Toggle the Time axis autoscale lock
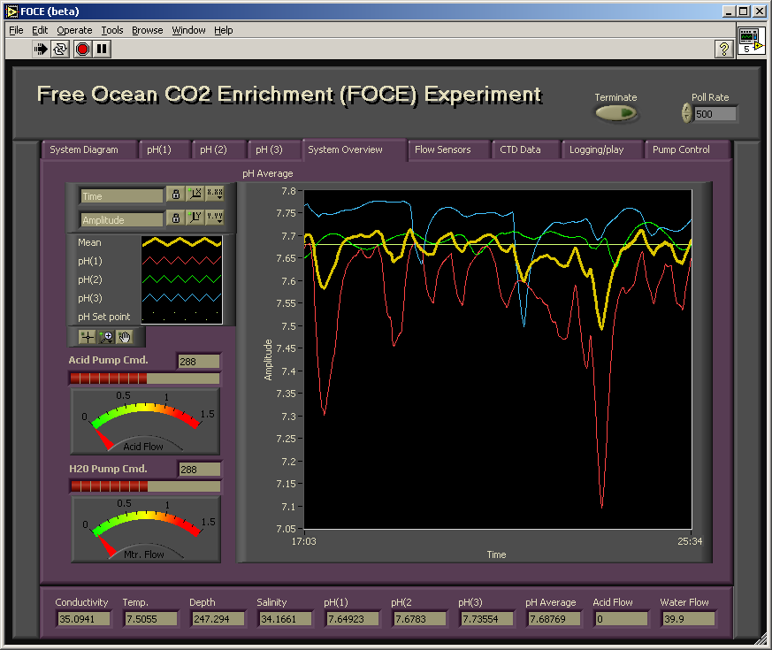Viewport: 772px width, 650px height. [175, 194]
